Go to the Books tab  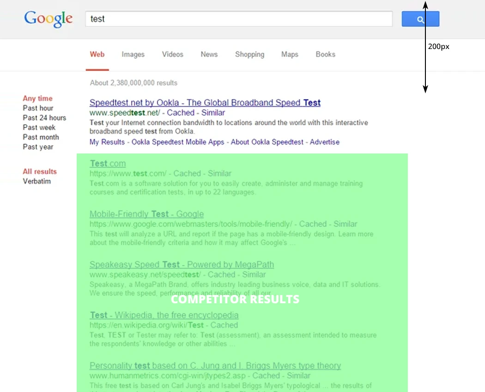point(325,55)
